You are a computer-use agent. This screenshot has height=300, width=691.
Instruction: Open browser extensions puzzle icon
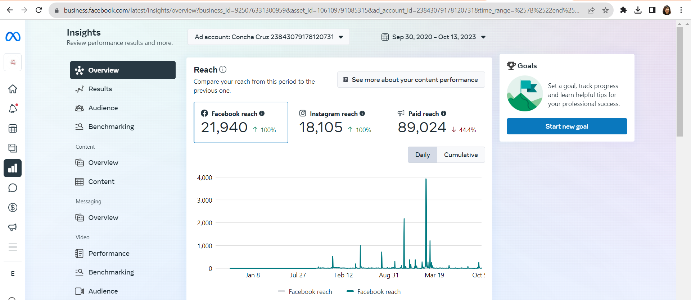pyautogui.click(x=624, y=10)
